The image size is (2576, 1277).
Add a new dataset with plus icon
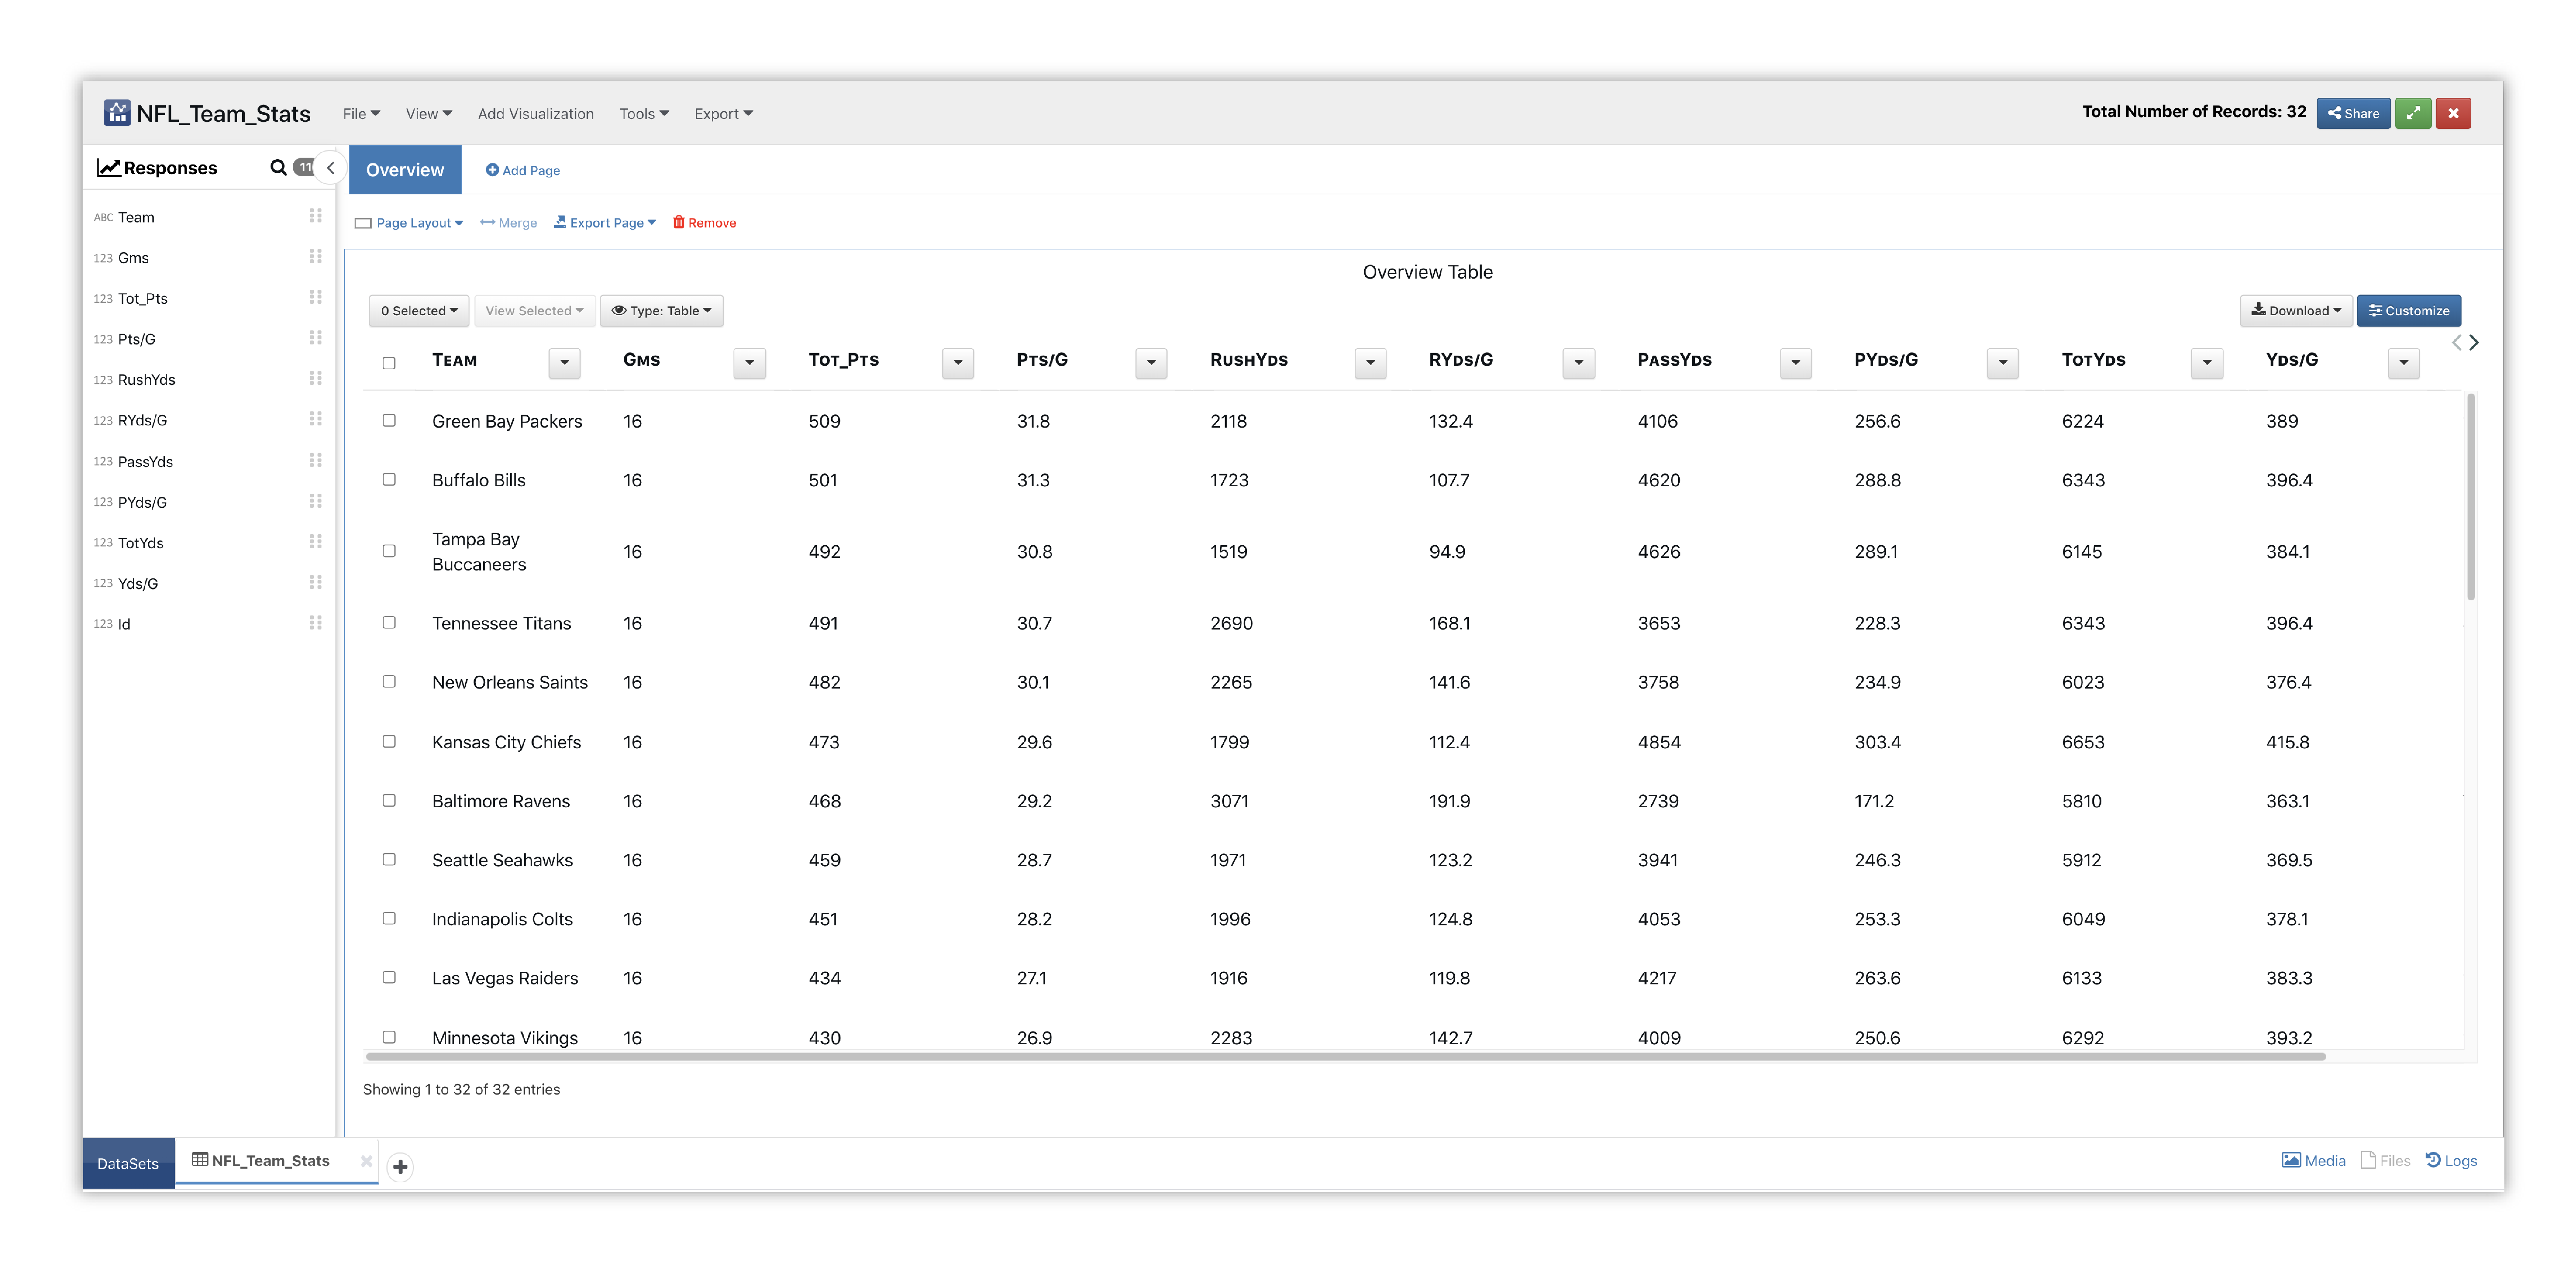(400, 1166)
